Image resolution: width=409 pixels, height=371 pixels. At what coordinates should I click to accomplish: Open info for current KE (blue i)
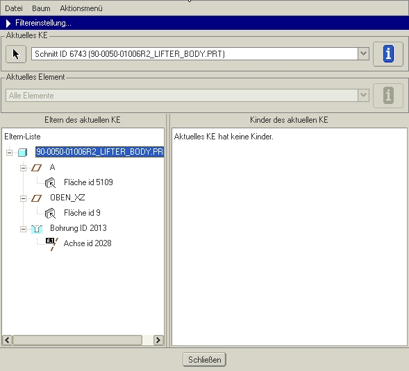point(388,54)
